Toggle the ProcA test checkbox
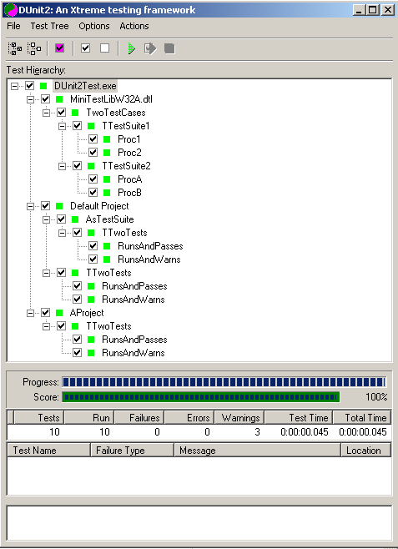Viewport: 398px width, 549px height. 93,179
